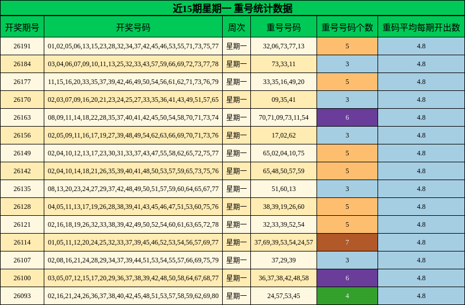Select winning numbers starting 08,09,11,14,18 in row 26163
This screenshot has width=465, height=305.
[133, 117]
